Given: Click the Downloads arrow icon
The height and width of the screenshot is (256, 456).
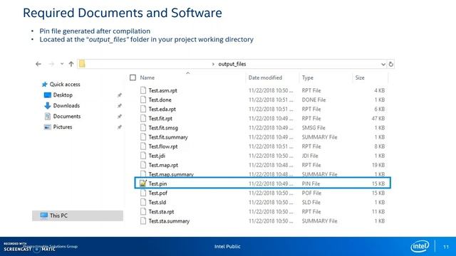Looking at the screenshot, I should point(48,106).
